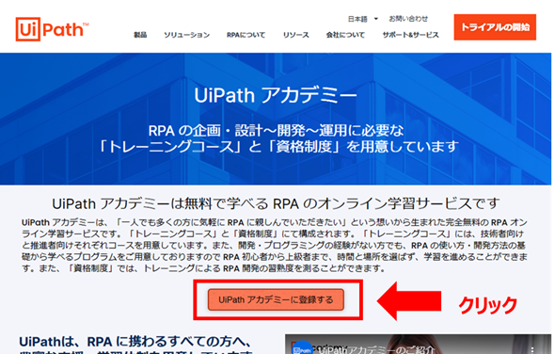Open the 製品 menu
Image resolution: width=555 pixels, height=354 pixels.
[x=140, y=35]
